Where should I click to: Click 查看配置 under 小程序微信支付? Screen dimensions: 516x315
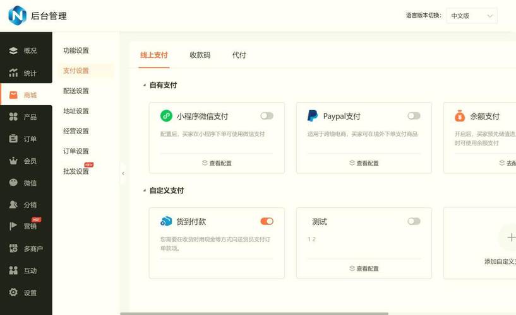coord(217,163)
